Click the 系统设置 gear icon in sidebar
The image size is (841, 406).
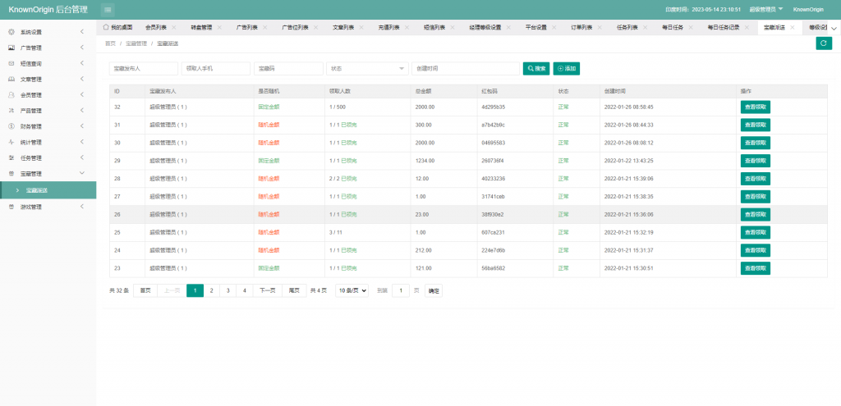tap(11, 32)
